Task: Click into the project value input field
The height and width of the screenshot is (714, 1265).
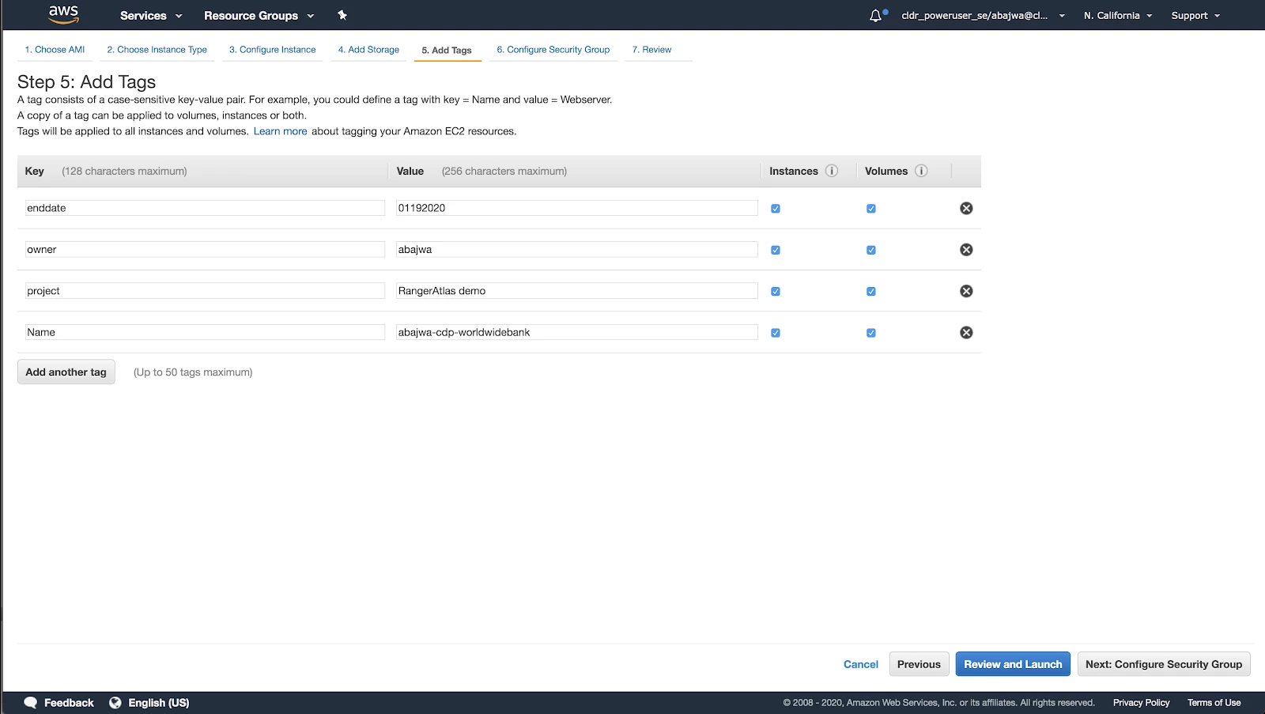Action: 576,291
